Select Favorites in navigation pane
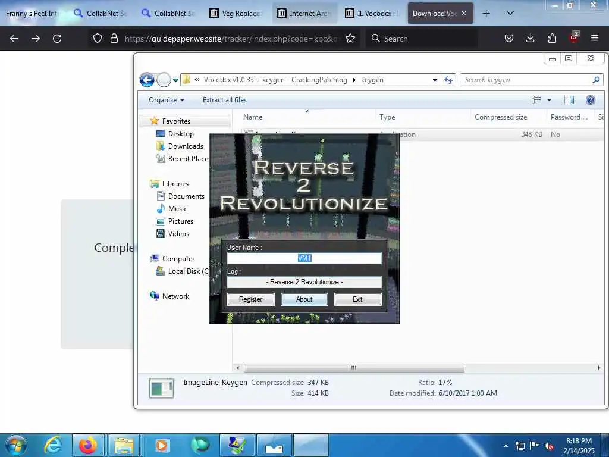This screenshot has width=609, height=457. 176,121
